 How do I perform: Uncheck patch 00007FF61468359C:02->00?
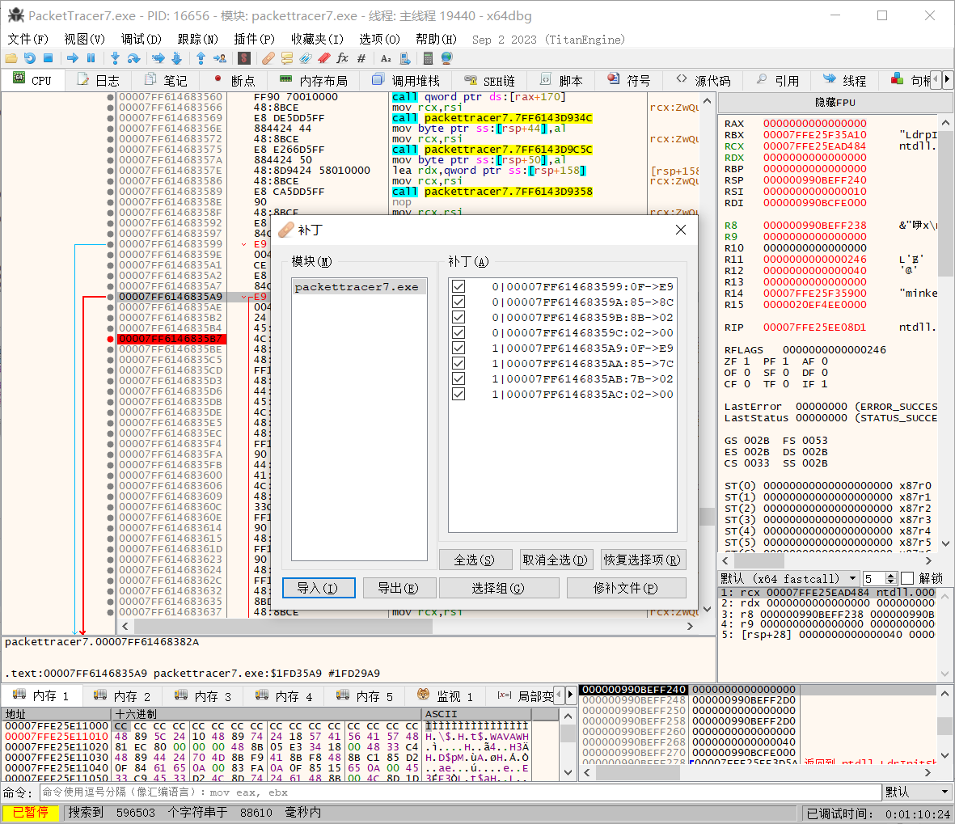point(458,332)
